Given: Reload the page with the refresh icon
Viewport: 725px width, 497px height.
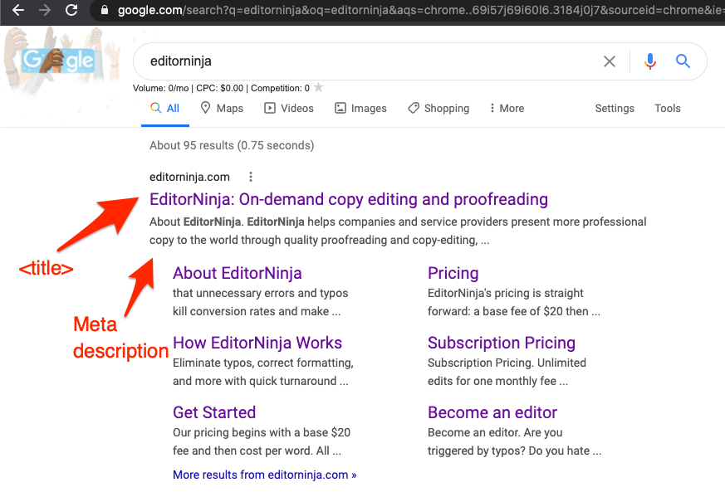Looking at the screenshot, I should tap(71, 10).
